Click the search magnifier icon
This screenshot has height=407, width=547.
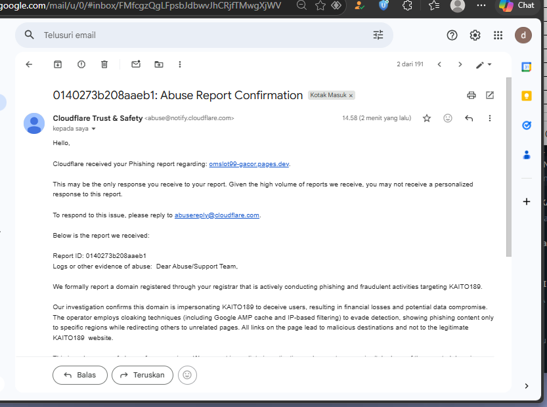coord(30,35)
